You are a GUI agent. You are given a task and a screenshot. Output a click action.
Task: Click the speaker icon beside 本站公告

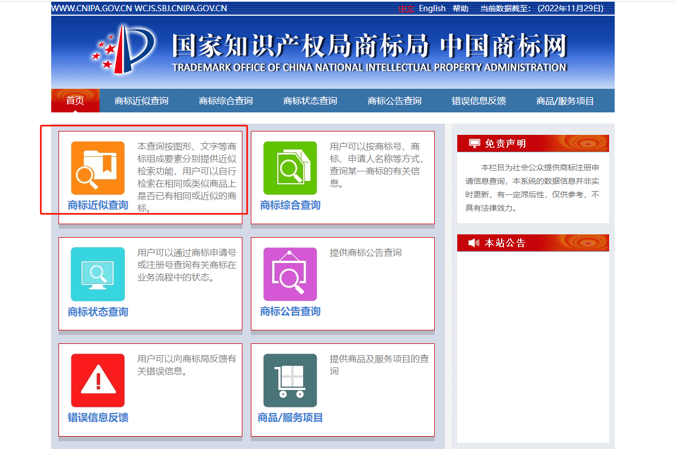coord(474,243)
